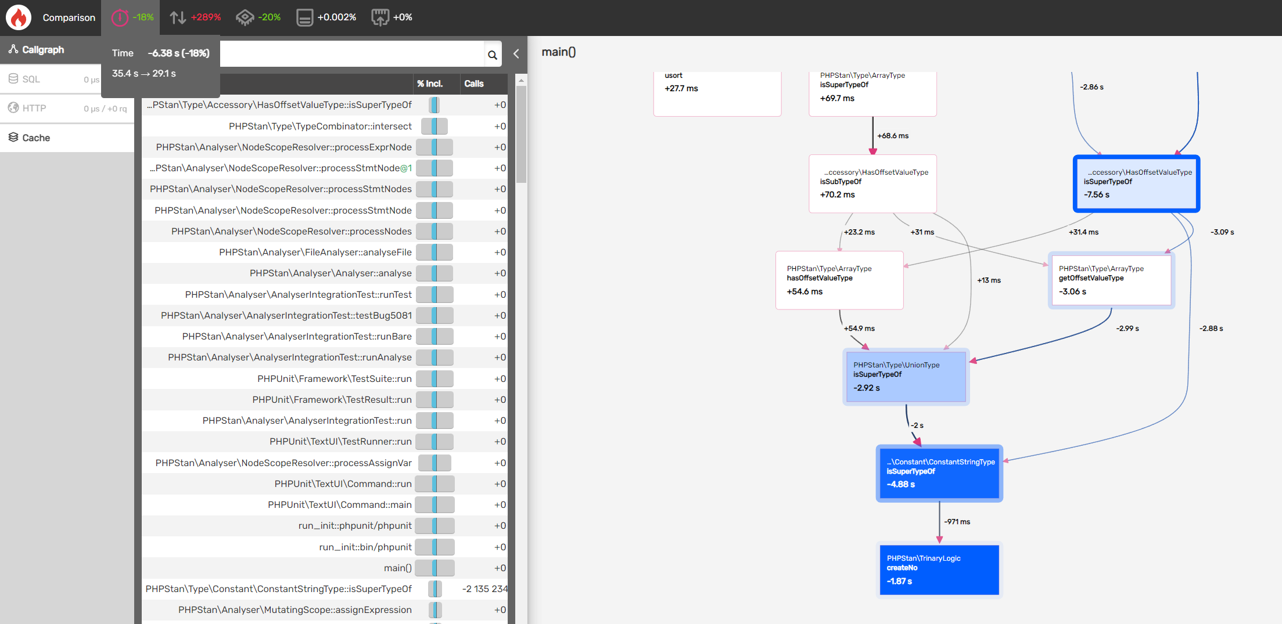1282x624 pixels.
Task: Select the Network dimension icon
Action: tap(380, 17)
